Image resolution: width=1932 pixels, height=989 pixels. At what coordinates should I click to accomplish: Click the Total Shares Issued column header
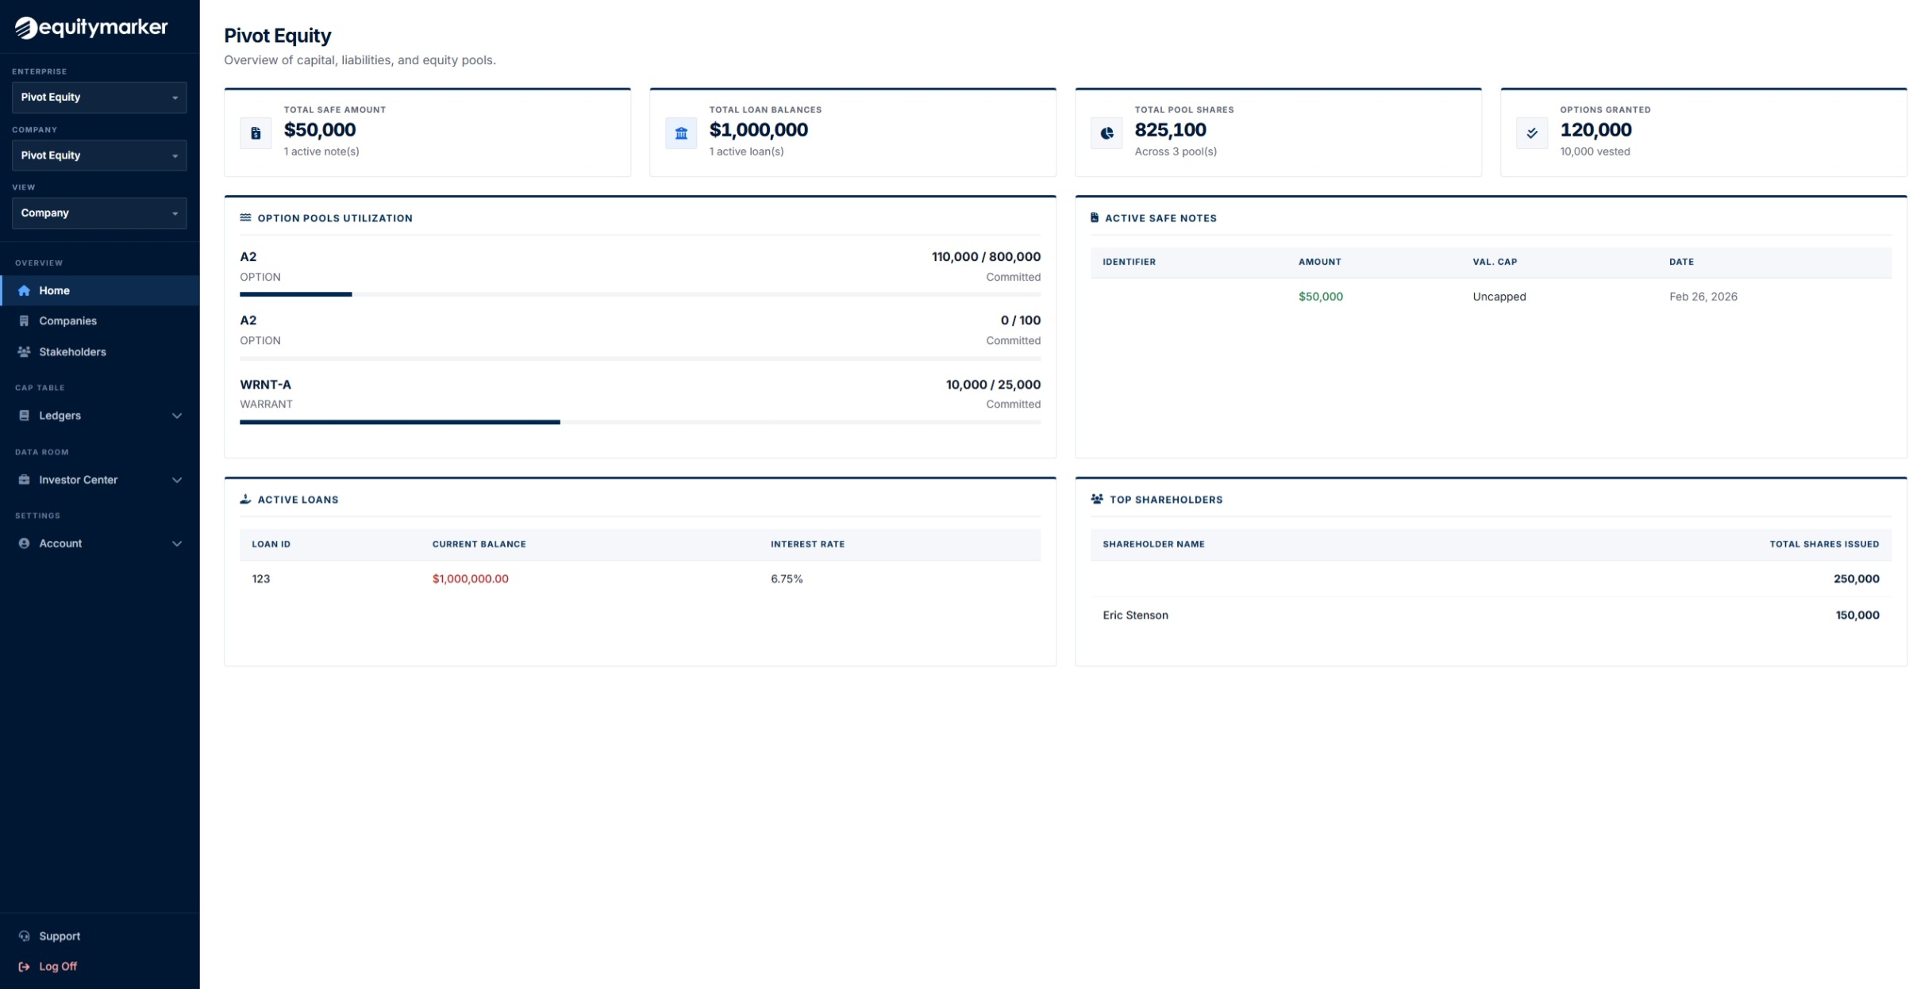(x=1824, y=544)
